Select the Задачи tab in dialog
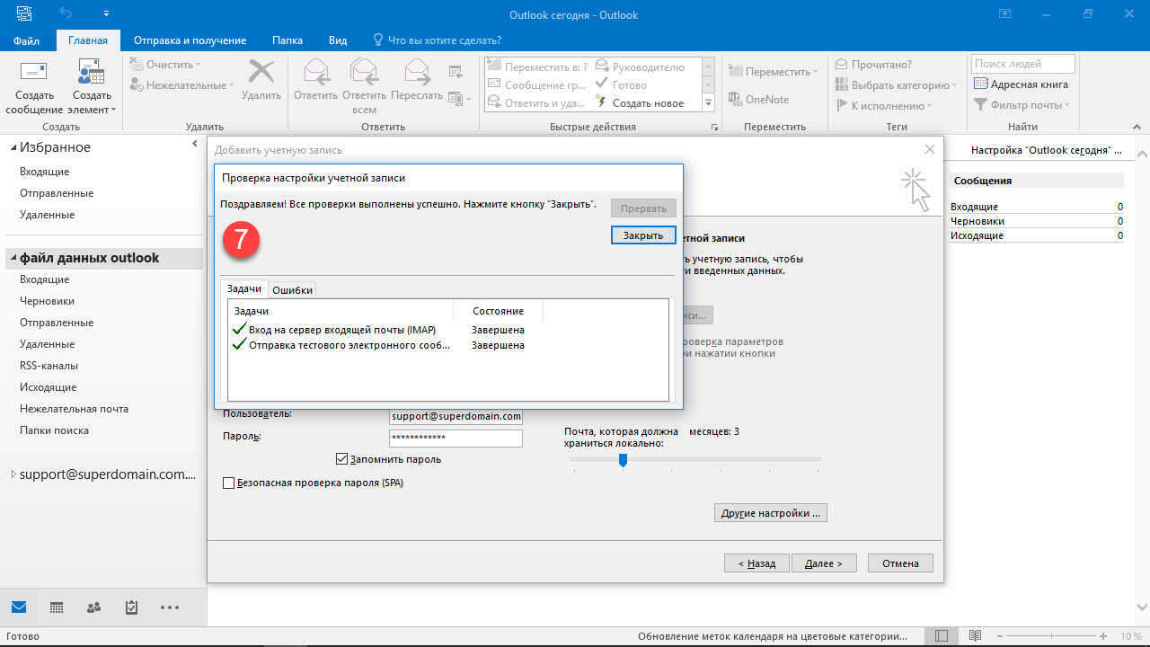Viewport: 1150px width, 647px height. pos(244,289)
